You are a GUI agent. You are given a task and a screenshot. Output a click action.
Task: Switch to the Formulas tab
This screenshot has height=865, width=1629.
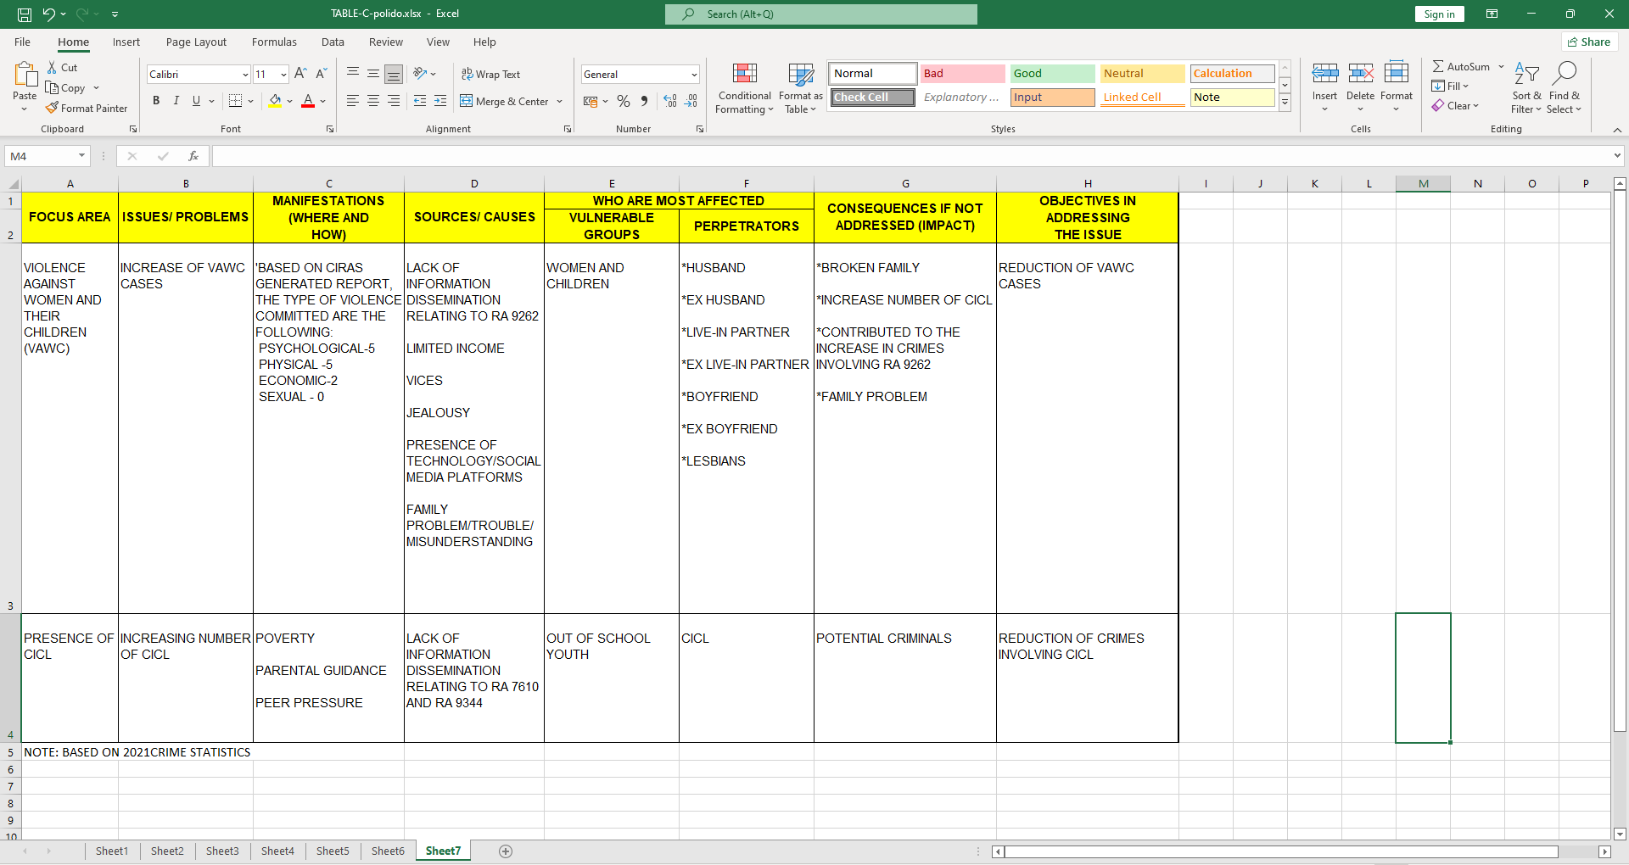click(x=274, y=42)
